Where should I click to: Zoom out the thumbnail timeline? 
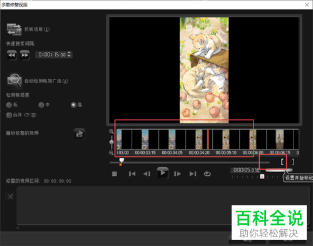tap(111, 153)
